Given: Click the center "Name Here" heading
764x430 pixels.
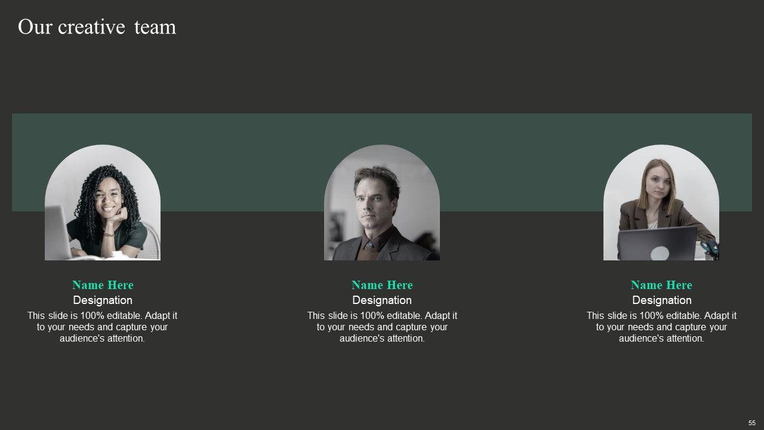Looking at the screenshot, I should pyautogui.click(x=382, y=285).
